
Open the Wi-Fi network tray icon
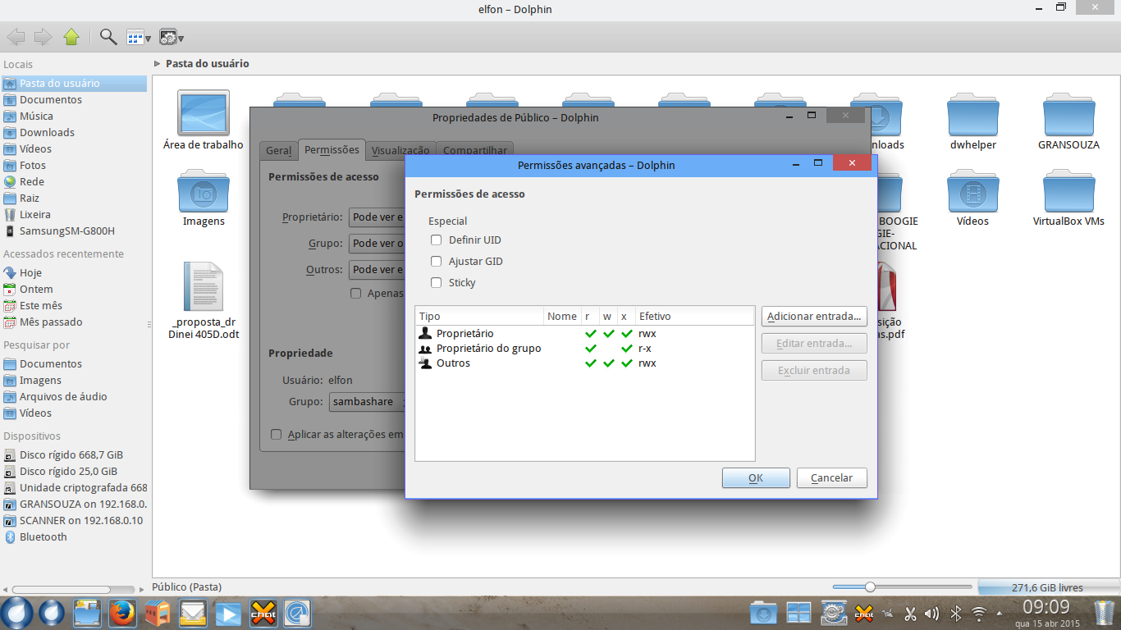coord(978,614)
